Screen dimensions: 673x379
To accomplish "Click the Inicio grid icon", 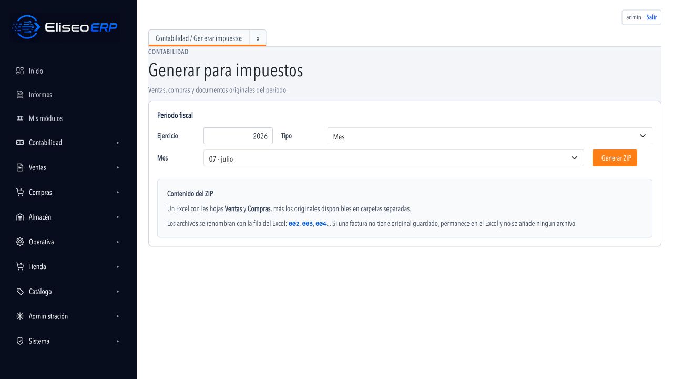I will tap(20, 71).
